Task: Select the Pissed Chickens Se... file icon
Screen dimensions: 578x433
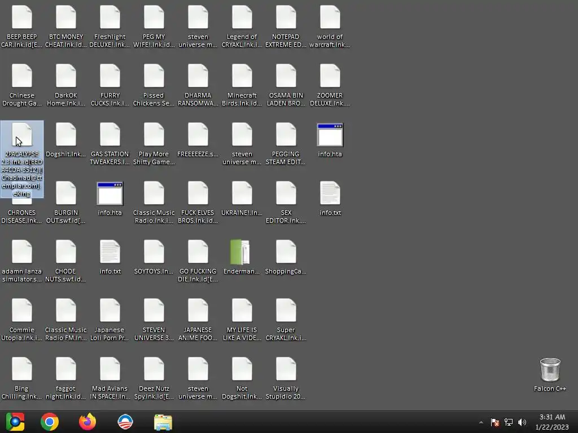Action: [x=154, y=76]
